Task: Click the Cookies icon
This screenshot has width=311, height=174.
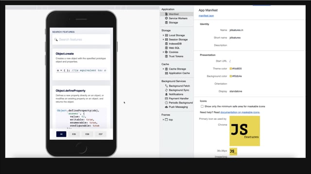Action: [x=166, y=52]
